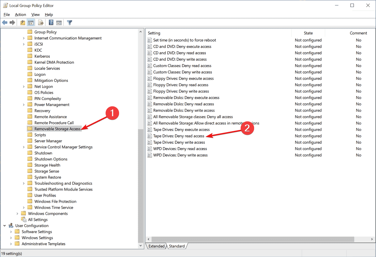Expand the Windows Components tree node

(x=18, y=214)
